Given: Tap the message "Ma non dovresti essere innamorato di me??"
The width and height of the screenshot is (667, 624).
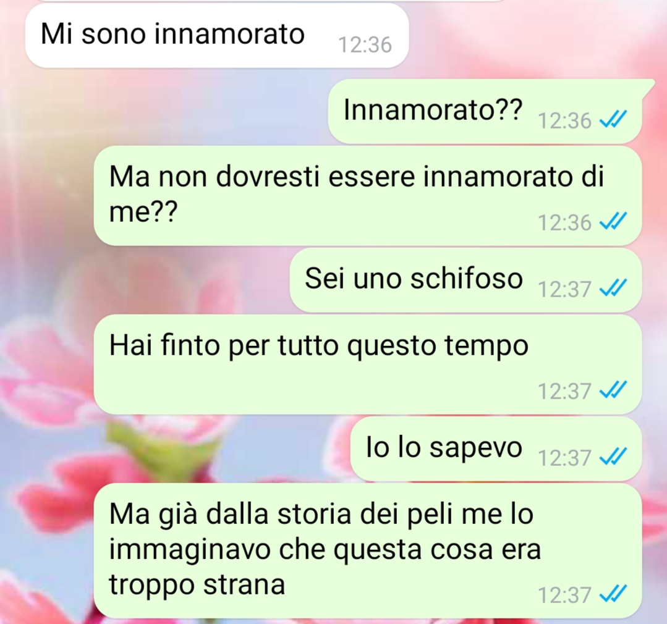Looking at the screenshot, I should point(368,195).
